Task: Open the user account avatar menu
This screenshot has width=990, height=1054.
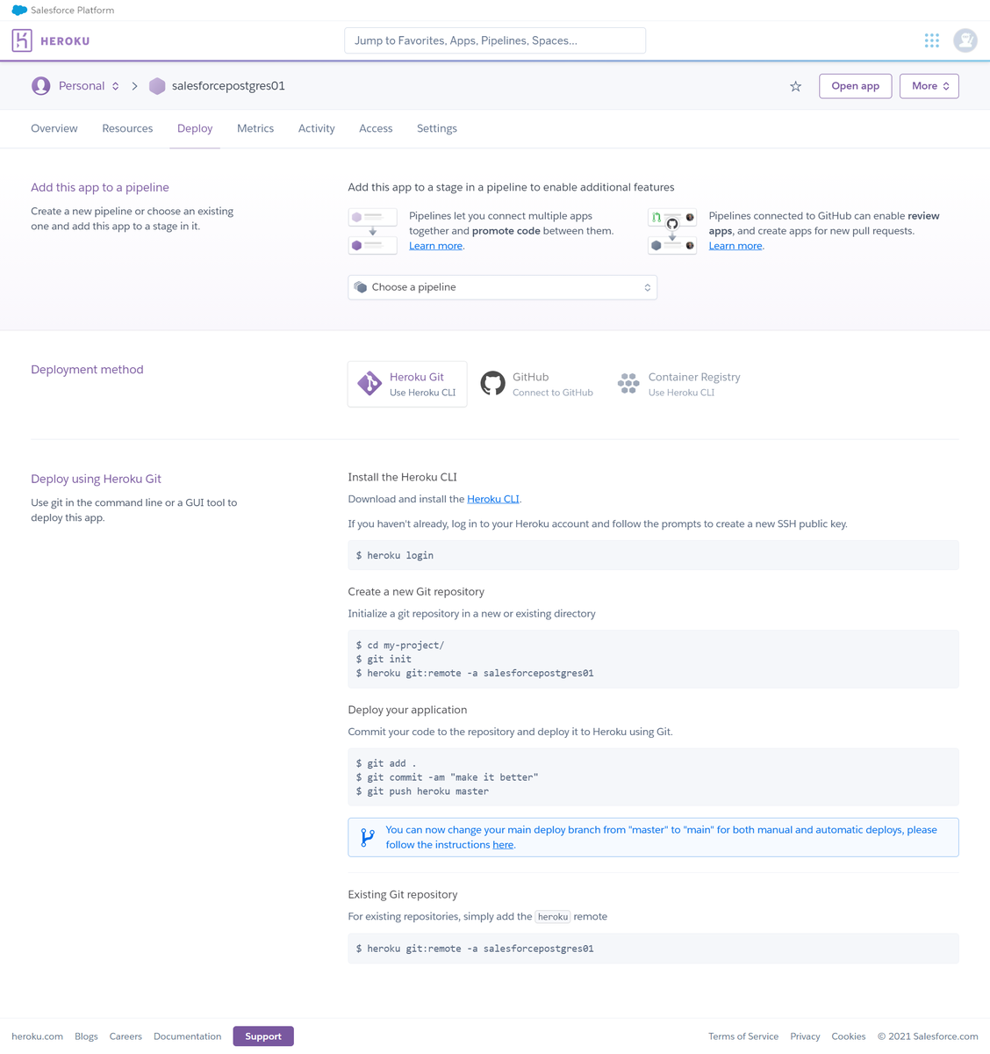Action: tap(965, 40)
